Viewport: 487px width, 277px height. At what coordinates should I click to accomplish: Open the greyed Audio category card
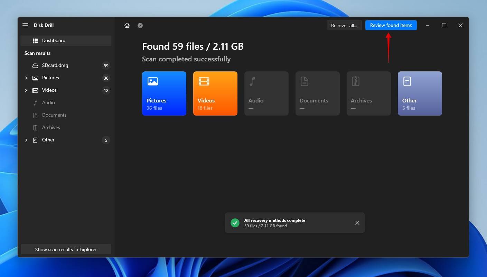pos(266,93)
